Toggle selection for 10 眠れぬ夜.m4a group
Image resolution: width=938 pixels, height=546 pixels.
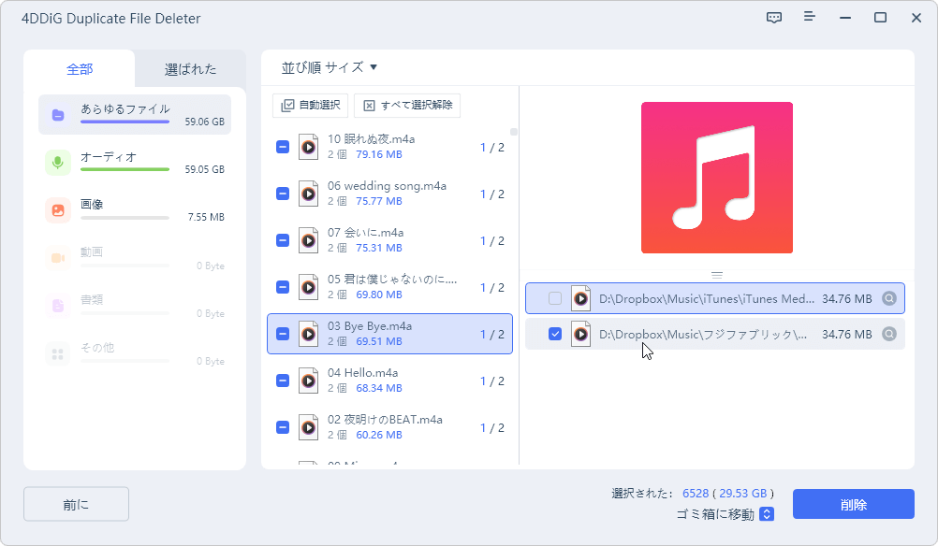283,147
